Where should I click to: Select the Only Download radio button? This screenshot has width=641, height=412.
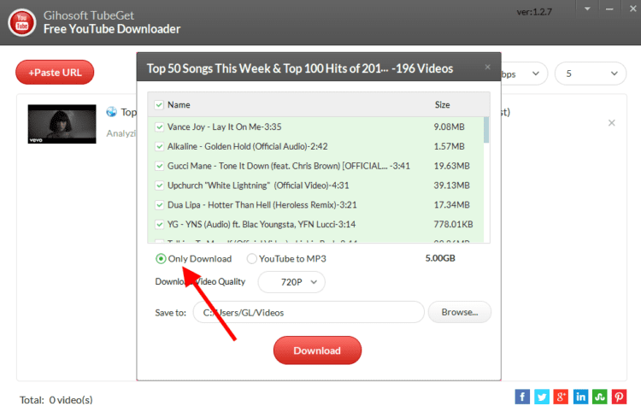pos(161,259)
